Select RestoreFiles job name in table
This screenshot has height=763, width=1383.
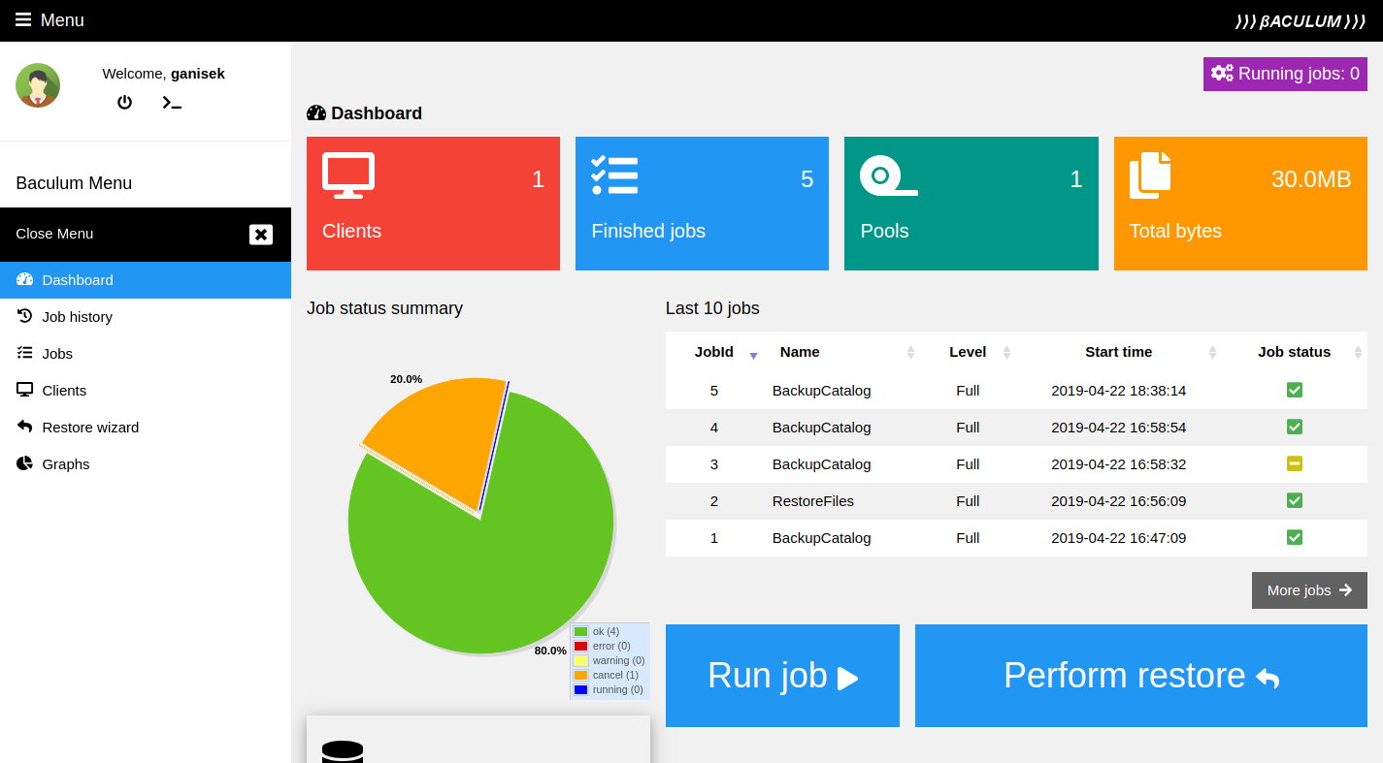click(813, 501)
